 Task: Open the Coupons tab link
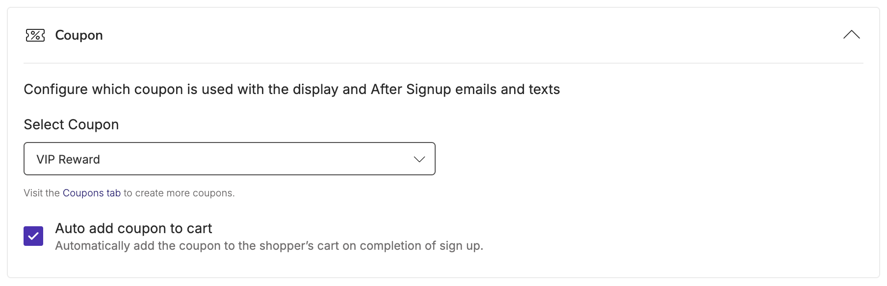click(92, 193)
